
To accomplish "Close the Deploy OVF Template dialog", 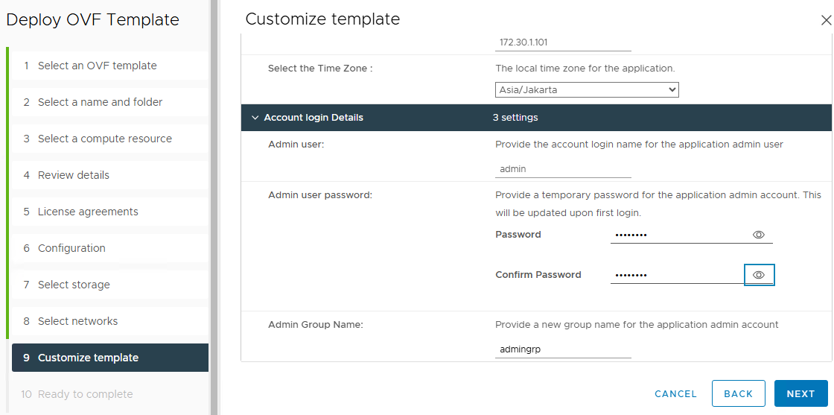I will 825,20.
